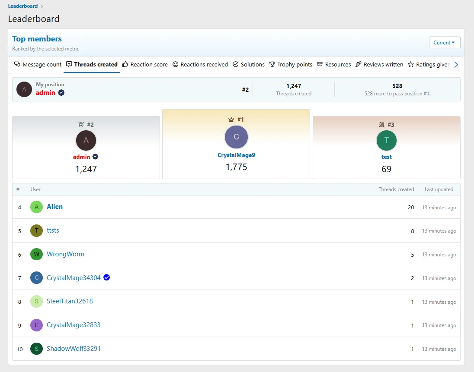This screenshot has height=372, width=474.
Task: Click the CrystalMage34304 avatar
Action: pos(37,277)
